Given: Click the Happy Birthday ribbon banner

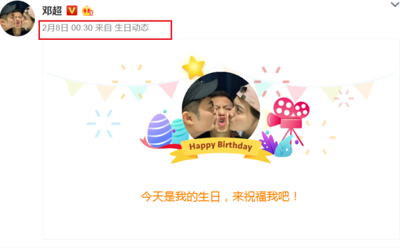Looking at the screenshot, I should click(221, 149).
